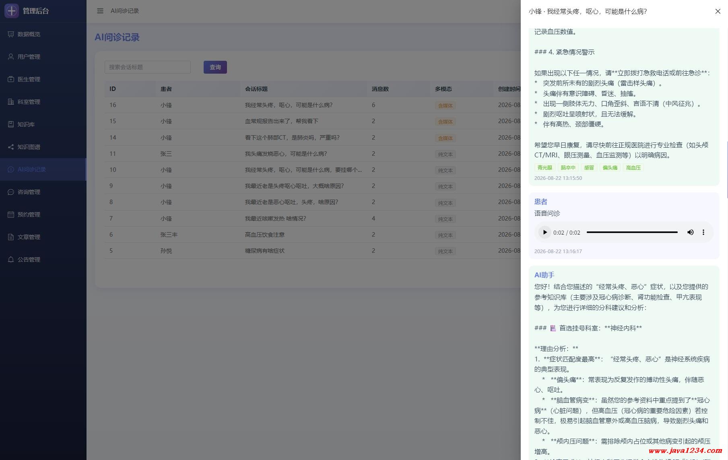Open audio player more options menu

703,232
